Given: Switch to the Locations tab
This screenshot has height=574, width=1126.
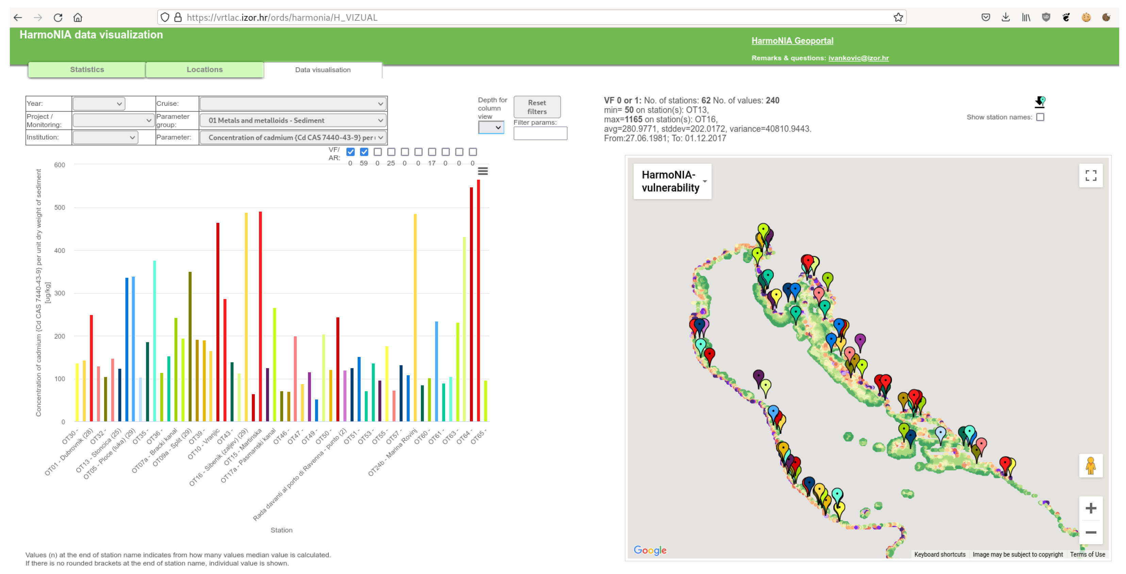Looking at the screenshot, I should point(205,69).
